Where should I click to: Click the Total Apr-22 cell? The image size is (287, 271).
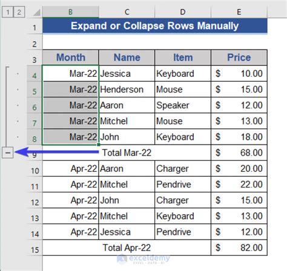pos(127,247)
